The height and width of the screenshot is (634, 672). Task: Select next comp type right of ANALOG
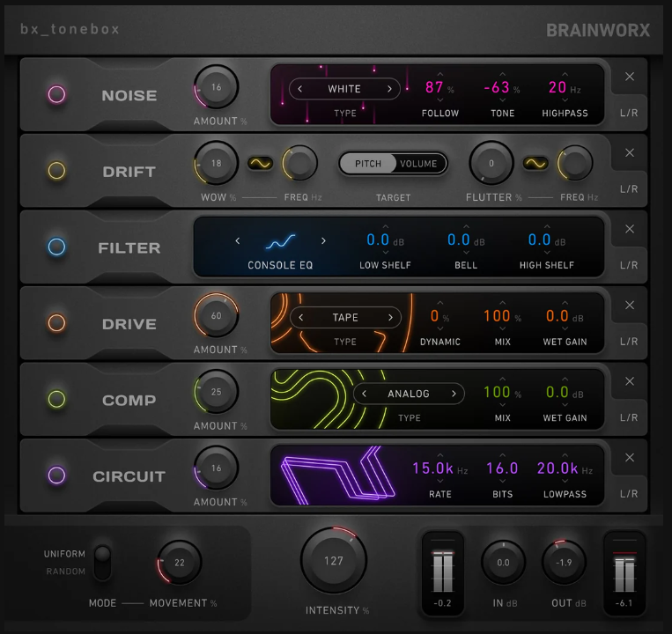click(454, 394)
